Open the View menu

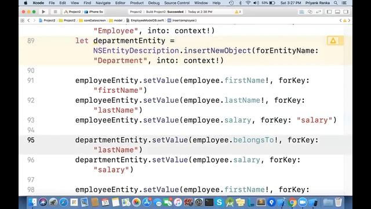[75, 3]
